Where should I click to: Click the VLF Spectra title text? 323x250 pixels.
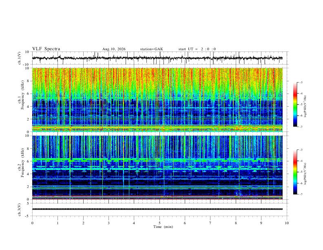point(46,49)
